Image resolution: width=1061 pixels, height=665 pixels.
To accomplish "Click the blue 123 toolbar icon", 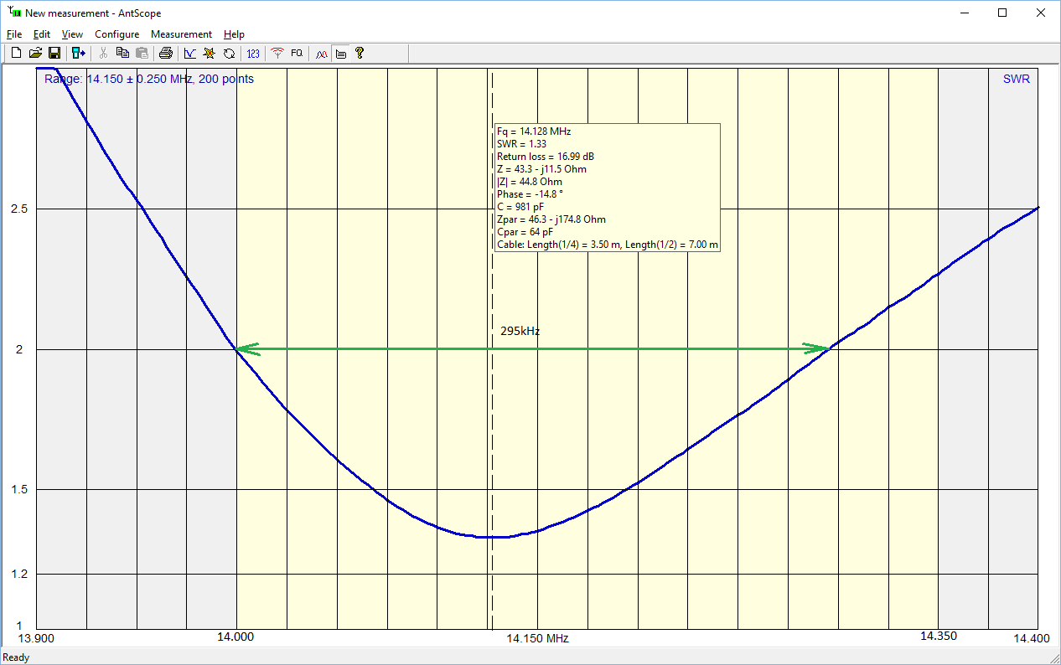I will tap(253, 54).
